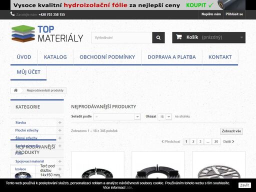256x192 pixels.
Task: Click the Vyhledávání search input field
Action: pyautogui.click(x=122, y=37)
